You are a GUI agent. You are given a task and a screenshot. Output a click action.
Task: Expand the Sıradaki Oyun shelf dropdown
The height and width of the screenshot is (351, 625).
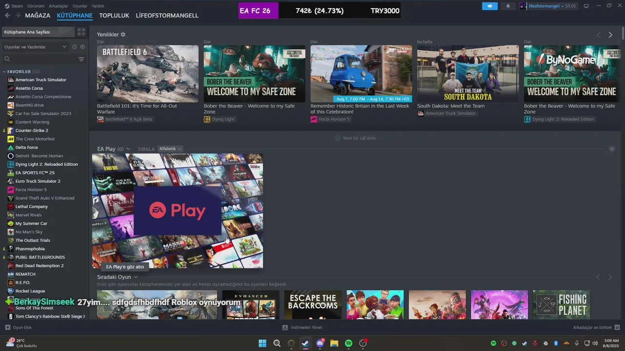(x=136, y=277)
